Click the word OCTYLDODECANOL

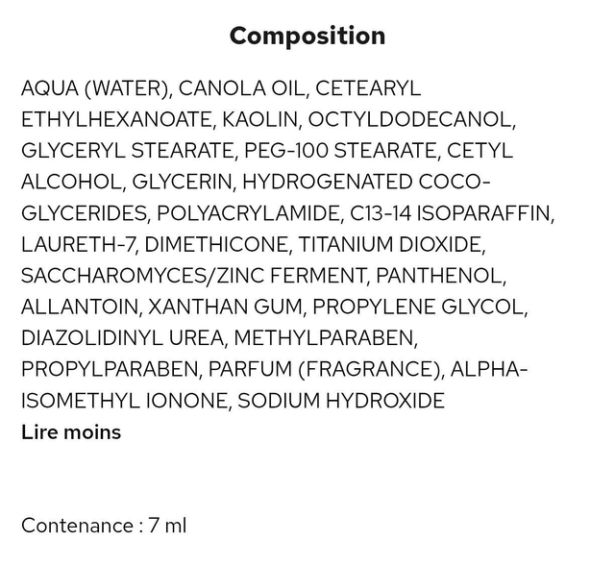click(410, 119)
